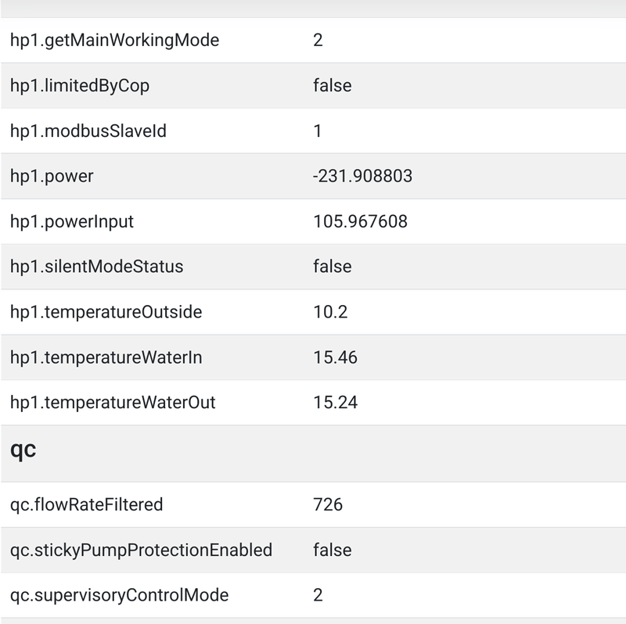Select the 15.24 water-out temperature value
The image size is (626, 624).
(x=335, y=403)
